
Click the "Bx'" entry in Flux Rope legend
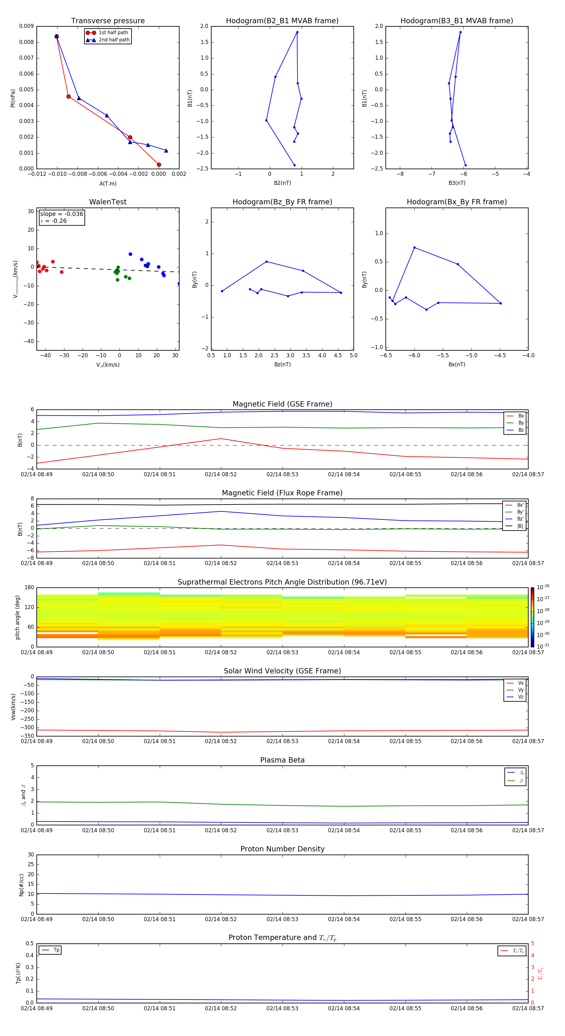coord(515,505)
